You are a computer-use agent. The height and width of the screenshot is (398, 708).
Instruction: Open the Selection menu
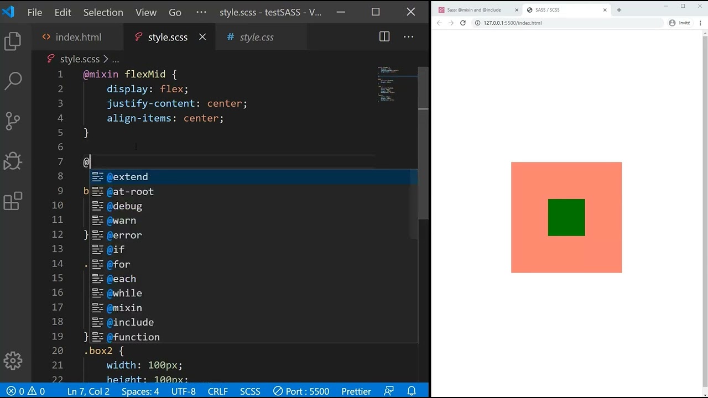(x=103, y=12)
